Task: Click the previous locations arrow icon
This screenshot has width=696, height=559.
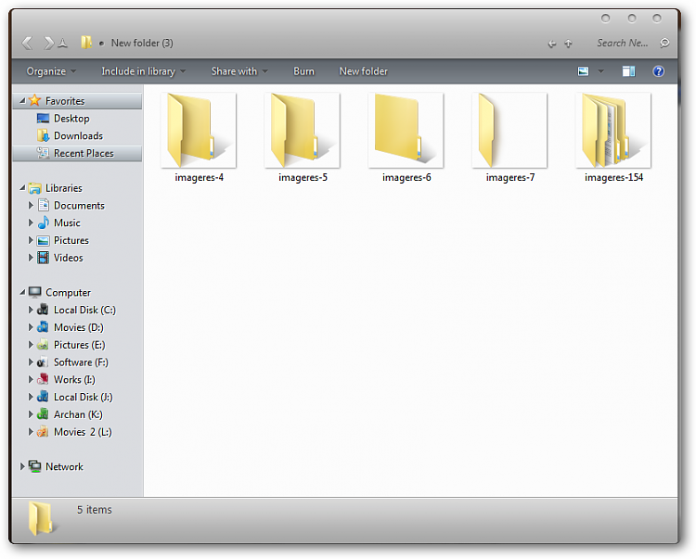Action: 552,44
